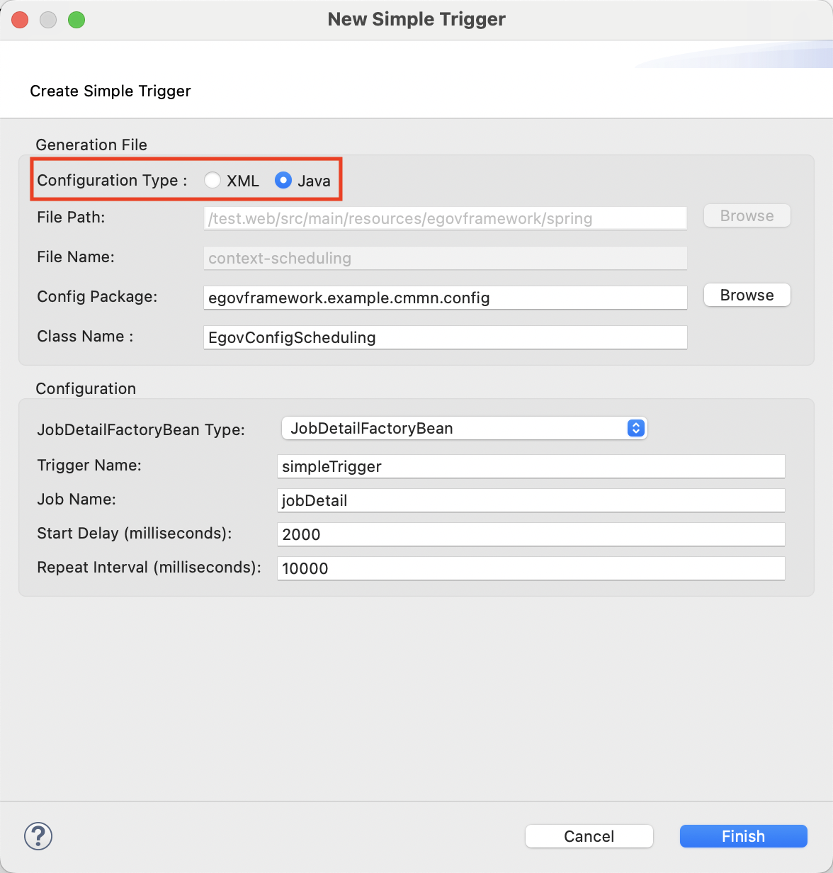833x873 pixels.
Task: Close the New Simple Trigger dialog window
Action: (x=20, y=20)
